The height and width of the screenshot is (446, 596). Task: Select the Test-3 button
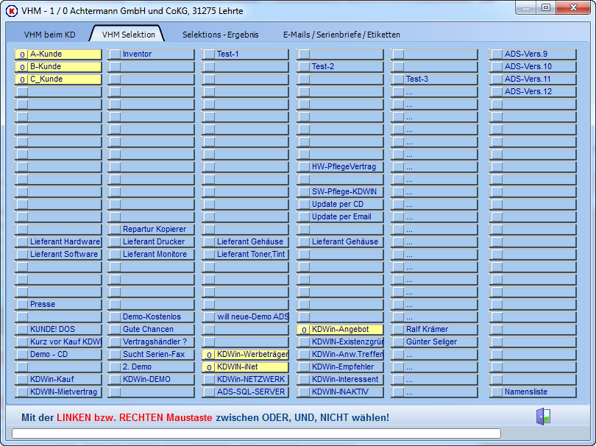(434, 79)
